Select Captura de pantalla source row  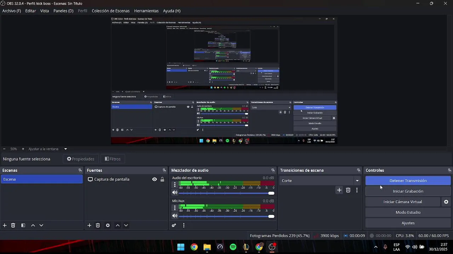pos(126,179)
